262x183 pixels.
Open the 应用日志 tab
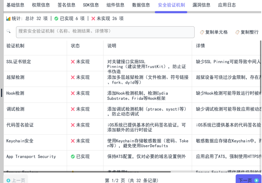[227, 5]
